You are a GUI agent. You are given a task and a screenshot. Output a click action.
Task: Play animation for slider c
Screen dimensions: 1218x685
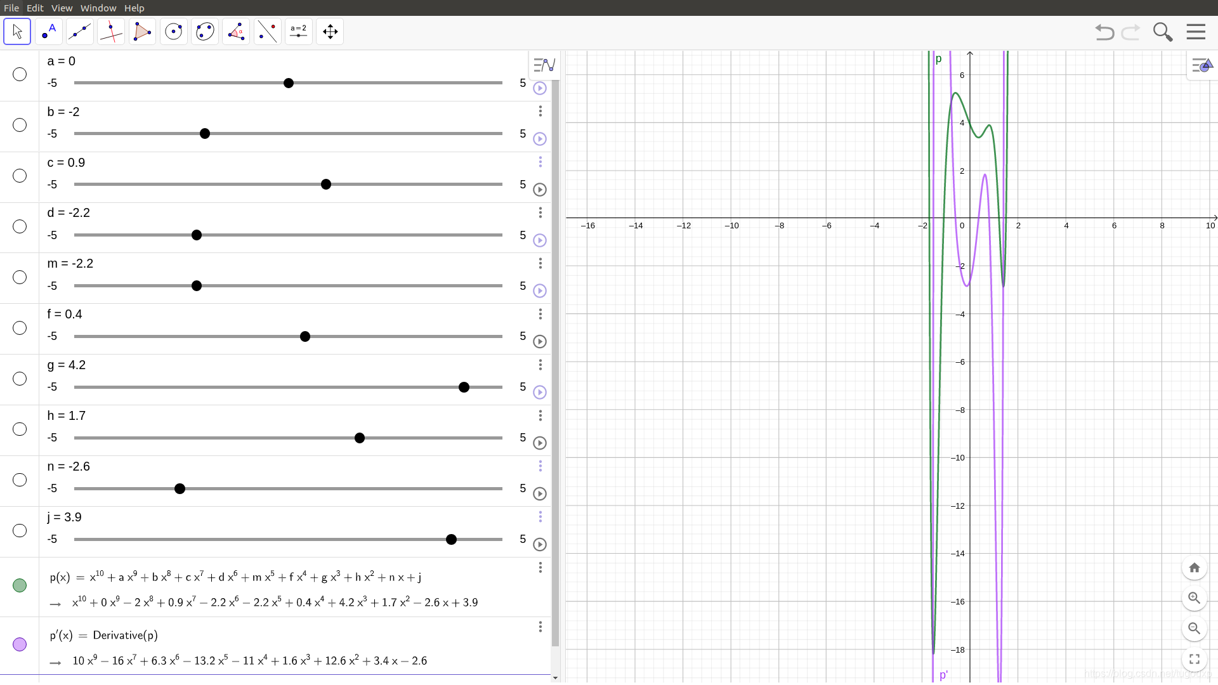coord(540,190)
